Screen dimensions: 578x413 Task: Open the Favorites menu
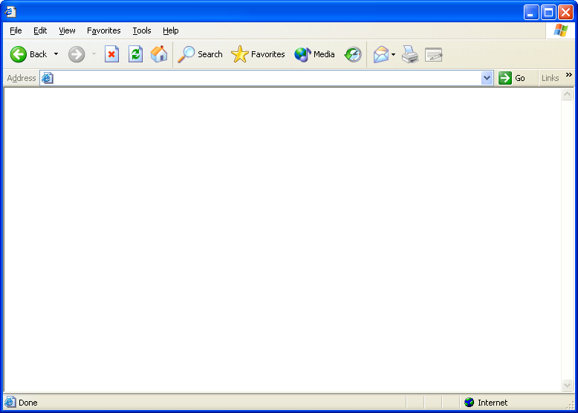pos(103,30)
